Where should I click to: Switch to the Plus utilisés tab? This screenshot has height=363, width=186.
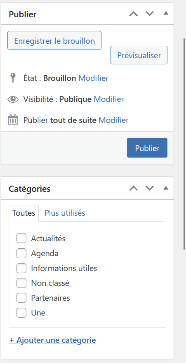click(65, 213)
